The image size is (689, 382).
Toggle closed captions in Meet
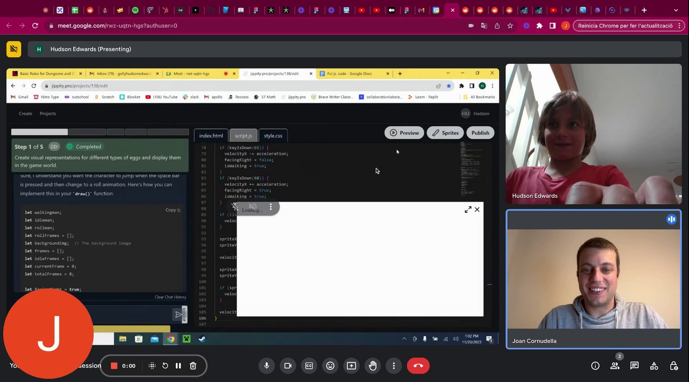309,366
